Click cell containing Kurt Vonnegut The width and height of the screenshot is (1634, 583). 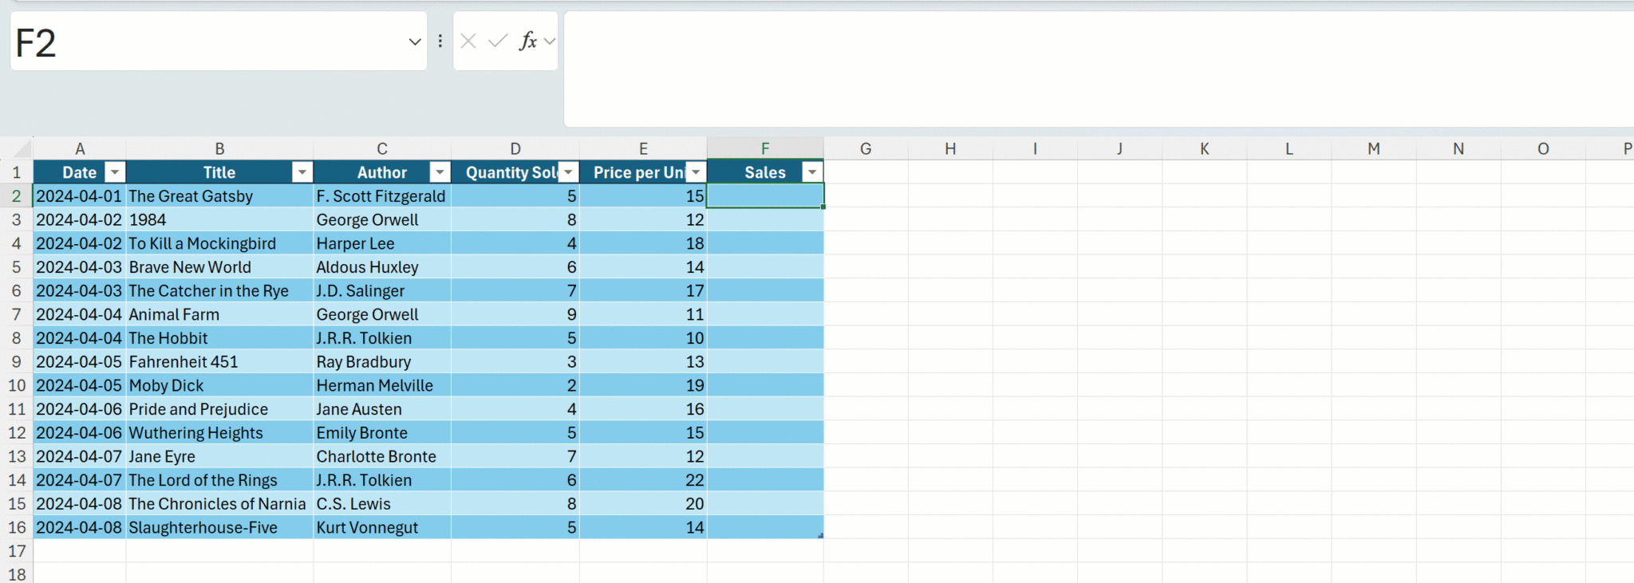point(382,528)
